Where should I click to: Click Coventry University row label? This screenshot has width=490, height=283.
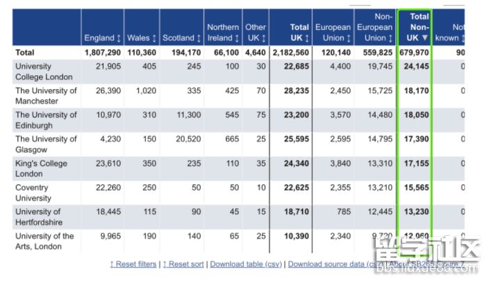[32, 193]
